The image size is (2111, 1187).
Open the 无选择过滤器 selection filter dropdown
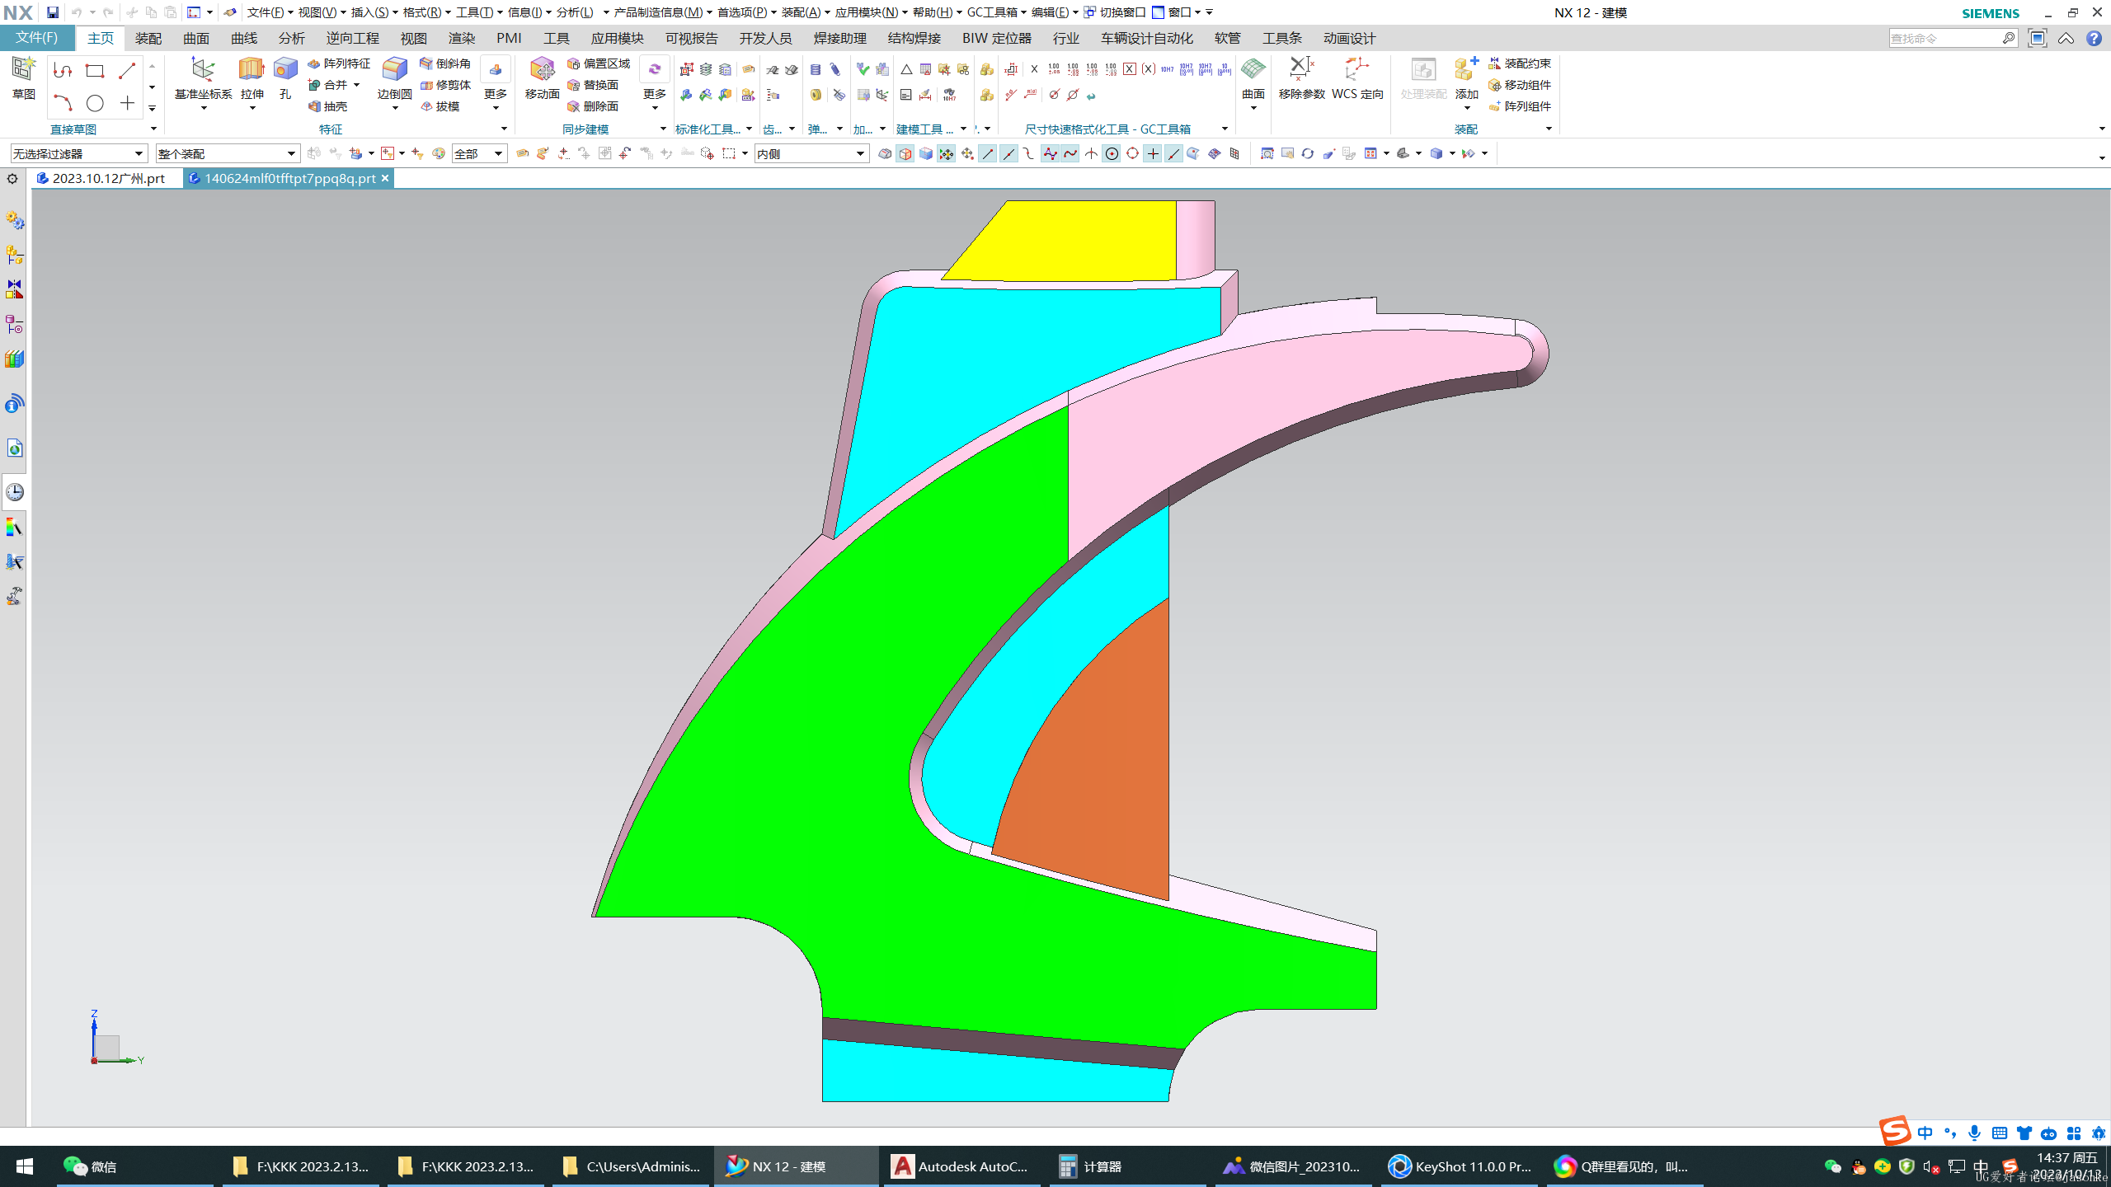click(x=78, y=153)
